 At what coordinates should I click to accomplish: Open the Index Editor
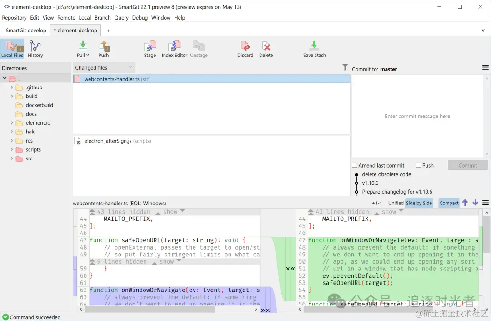[175, 49]
